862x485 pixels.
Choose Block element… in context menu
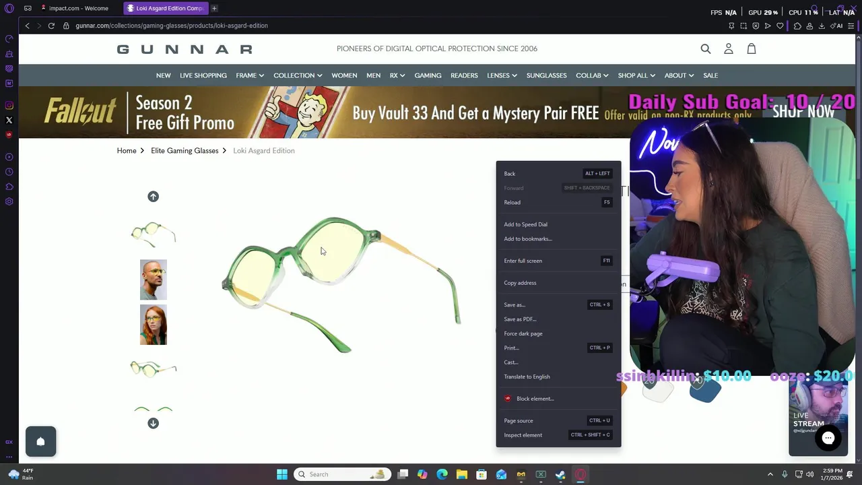(558, 399)
